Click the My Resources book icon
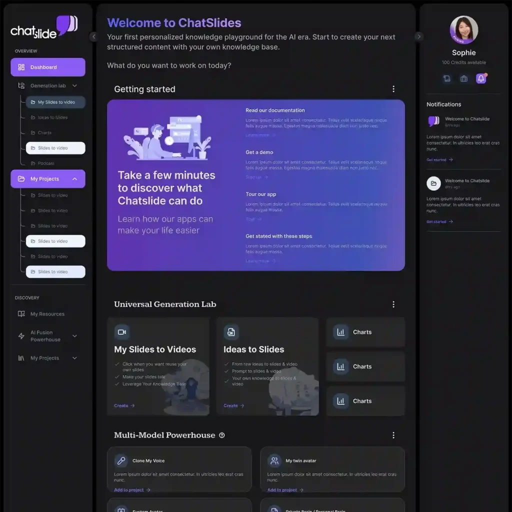Image resolution: width=512 pixels, height=512 pixels. pyautogui.click(x=21, y=314)
